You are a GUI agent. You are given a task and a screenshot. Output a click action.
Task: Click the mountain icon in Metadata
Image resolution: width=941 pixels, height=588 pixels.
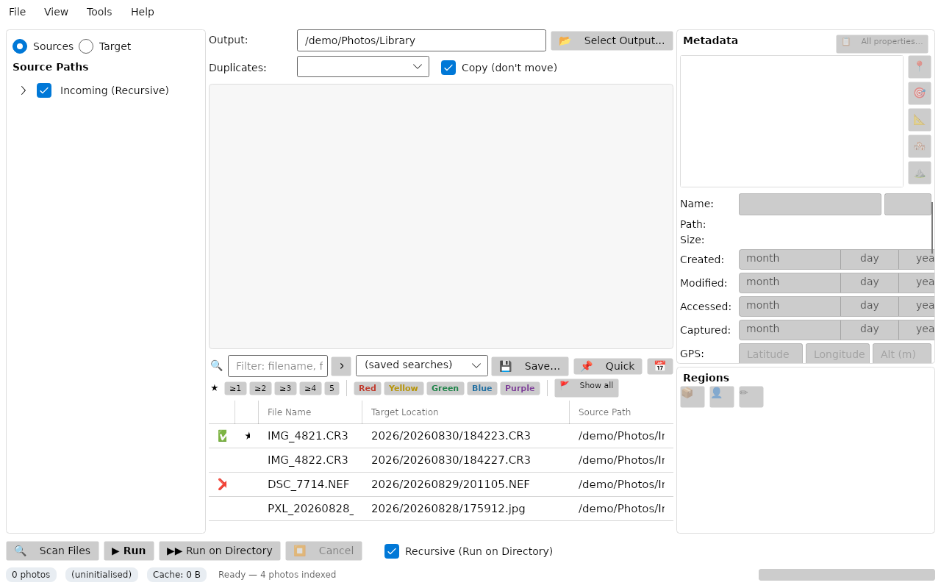pyautogui.click(x=919, y=173)
